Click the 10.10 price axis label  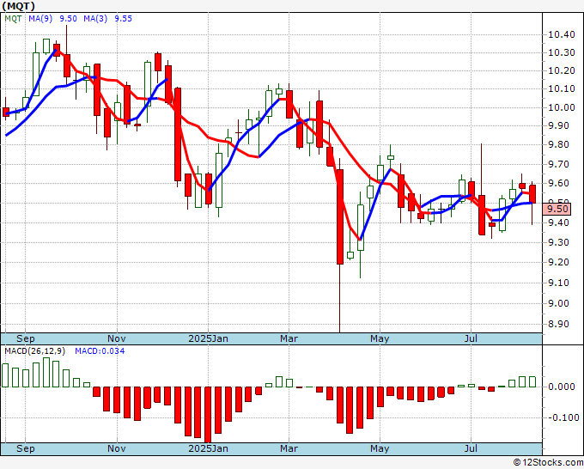(562, 88)
